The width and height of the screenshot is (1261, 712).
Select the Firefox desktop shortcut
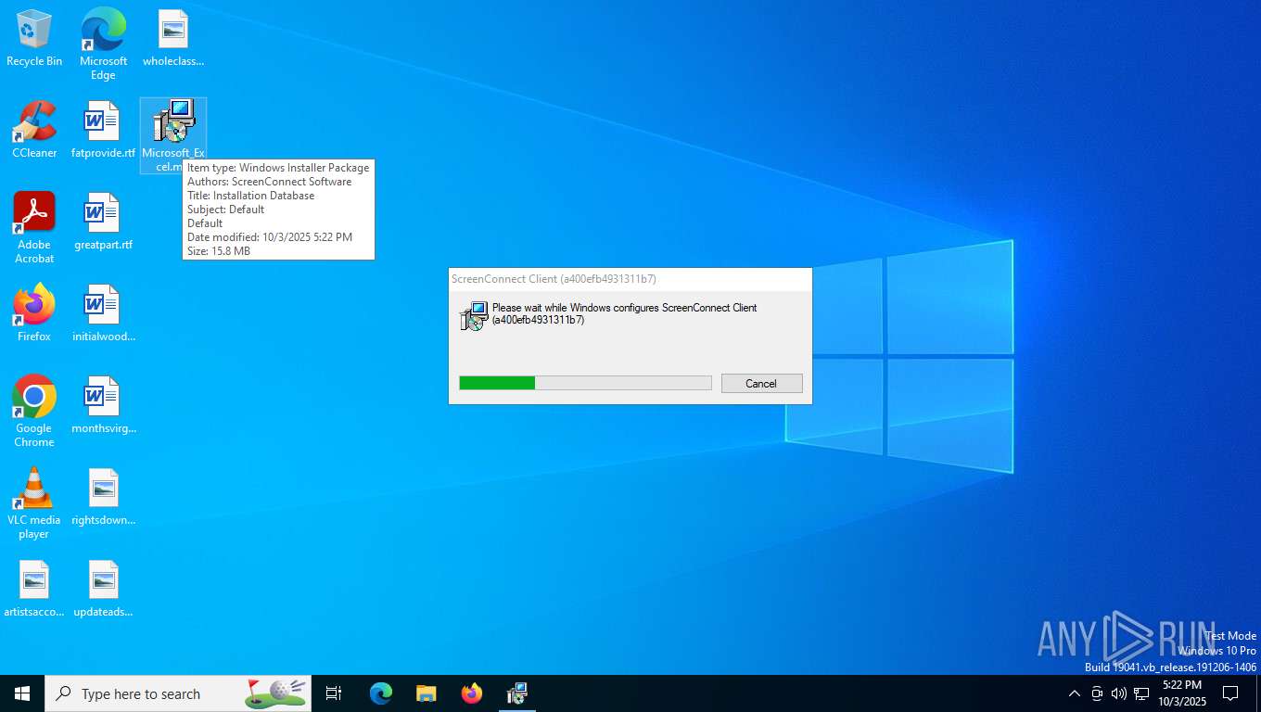coord(34,313)
